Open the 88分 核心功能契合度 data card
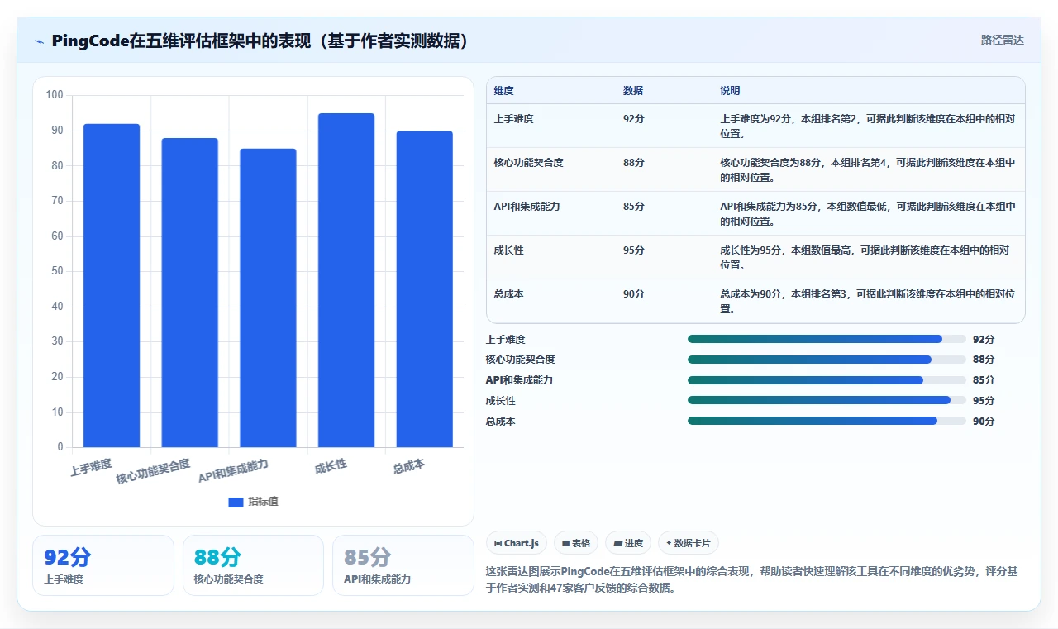 253,565
